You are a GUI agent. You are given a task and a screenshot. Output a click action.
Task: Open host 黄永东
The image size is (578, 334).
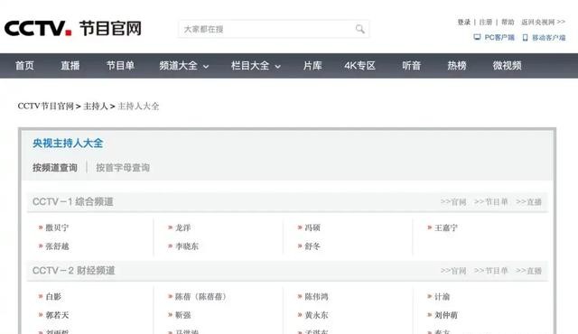click(317, 315)
